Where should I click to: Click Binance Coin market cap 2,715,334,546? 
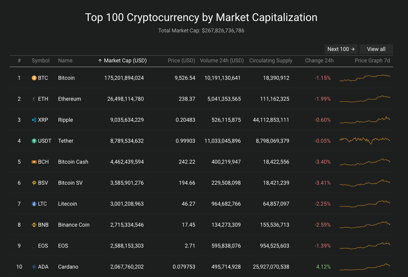point(127,225)
